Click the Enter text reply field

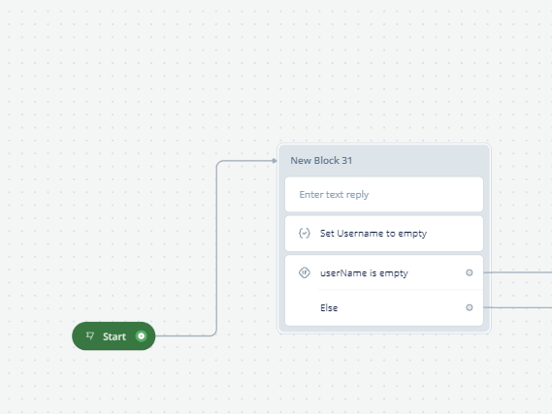tap(384, 195)
